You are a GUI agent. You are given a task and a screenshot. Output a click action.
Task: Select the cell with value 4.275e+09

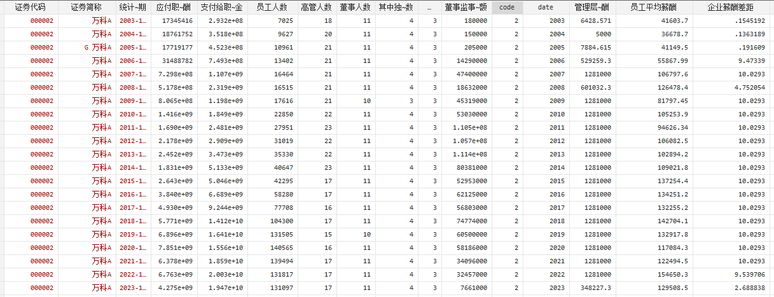click(173, 288)
